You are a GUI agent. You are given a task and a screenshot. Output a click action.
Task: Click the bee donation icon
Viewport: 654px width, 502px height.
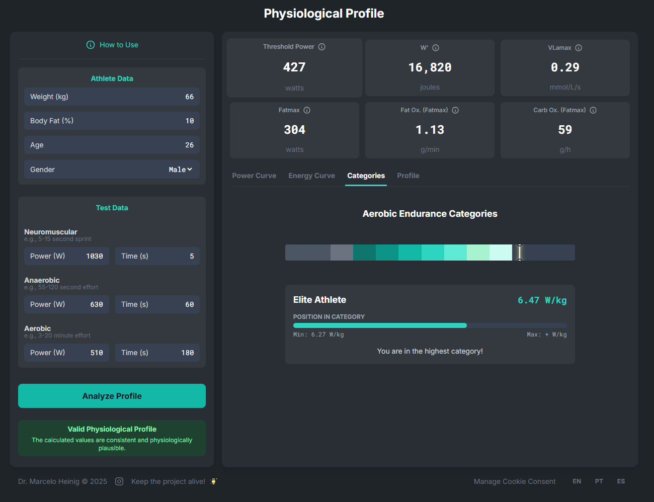(213, 481)
